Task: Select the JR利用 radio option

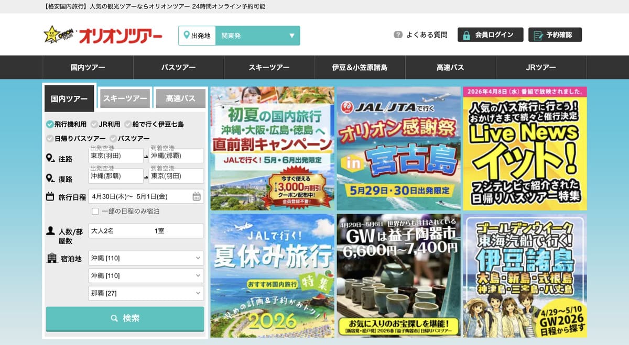Action: (x=94, y=125)
